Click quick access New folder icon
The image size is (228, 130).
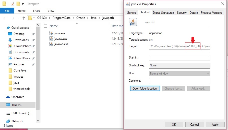[x=18, y=4]
